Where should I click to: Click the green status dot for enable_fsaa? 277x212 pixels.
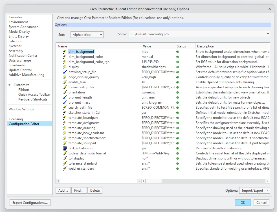coord(177,82)
